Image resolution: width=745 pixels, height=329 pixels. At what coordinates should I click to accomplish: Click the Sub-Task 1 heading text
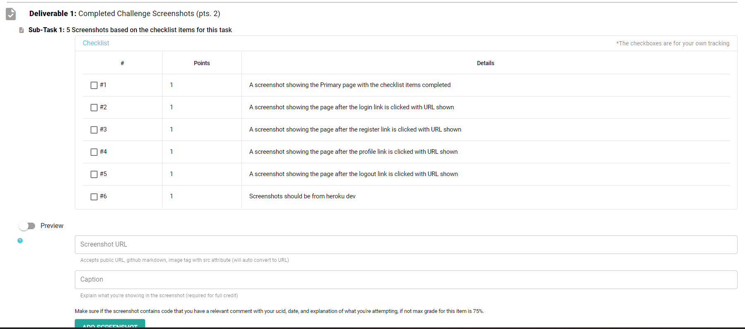coord(130,30)
